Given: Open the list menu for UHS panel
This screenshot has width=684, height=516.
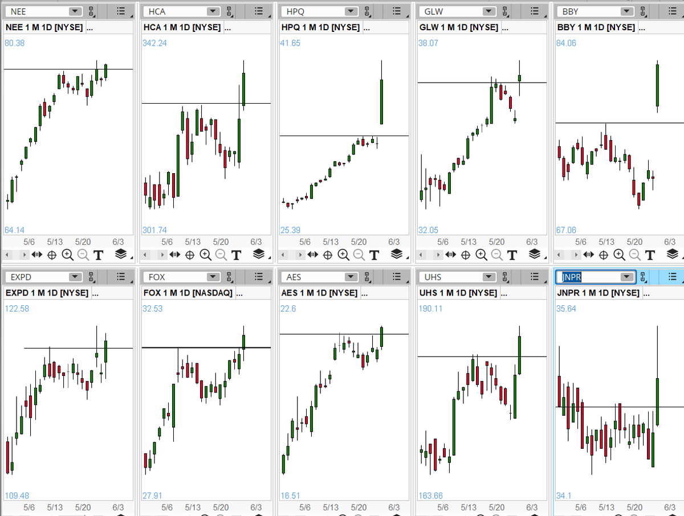Looking at the screenshot, I should click(x=534, y=277).
